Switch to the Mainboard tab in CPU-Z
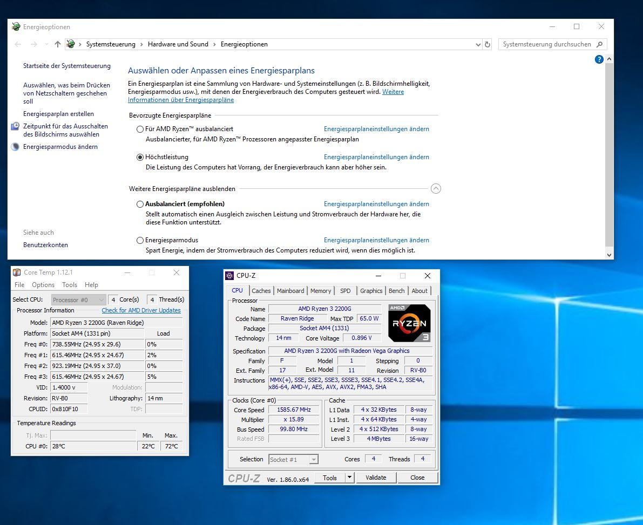Viewport: 643px width, 525px height. coord(290,291)
